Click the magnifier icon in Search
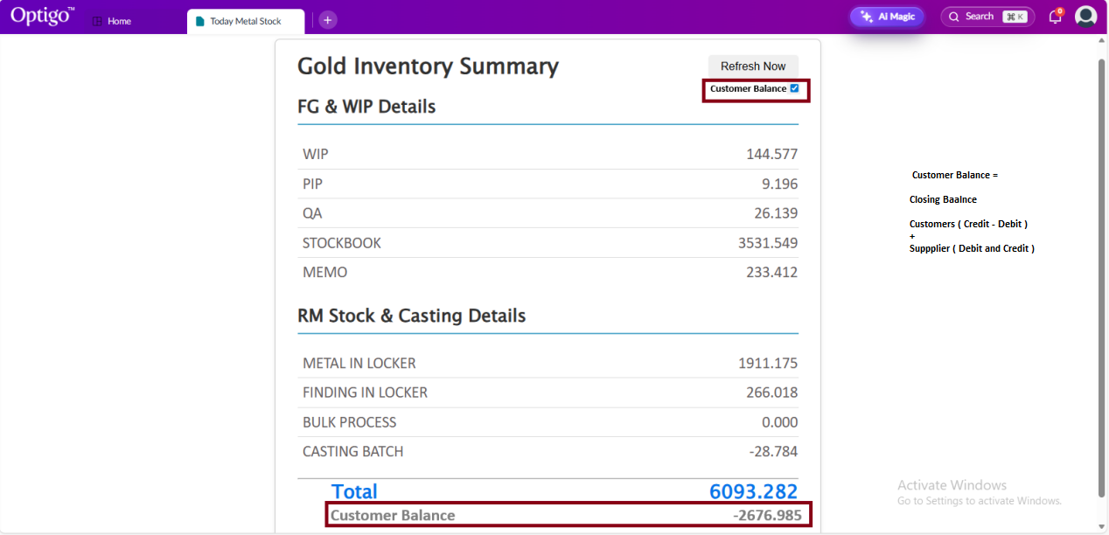 pyautogui.click(x=954, y=17)
